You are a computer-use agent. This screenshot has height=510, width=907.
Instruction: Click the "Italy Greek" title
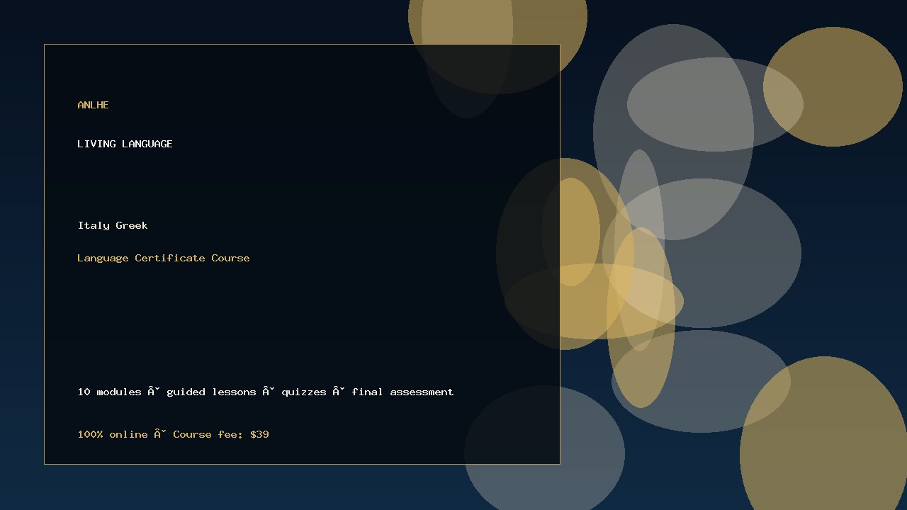click(x=113, y=225)
